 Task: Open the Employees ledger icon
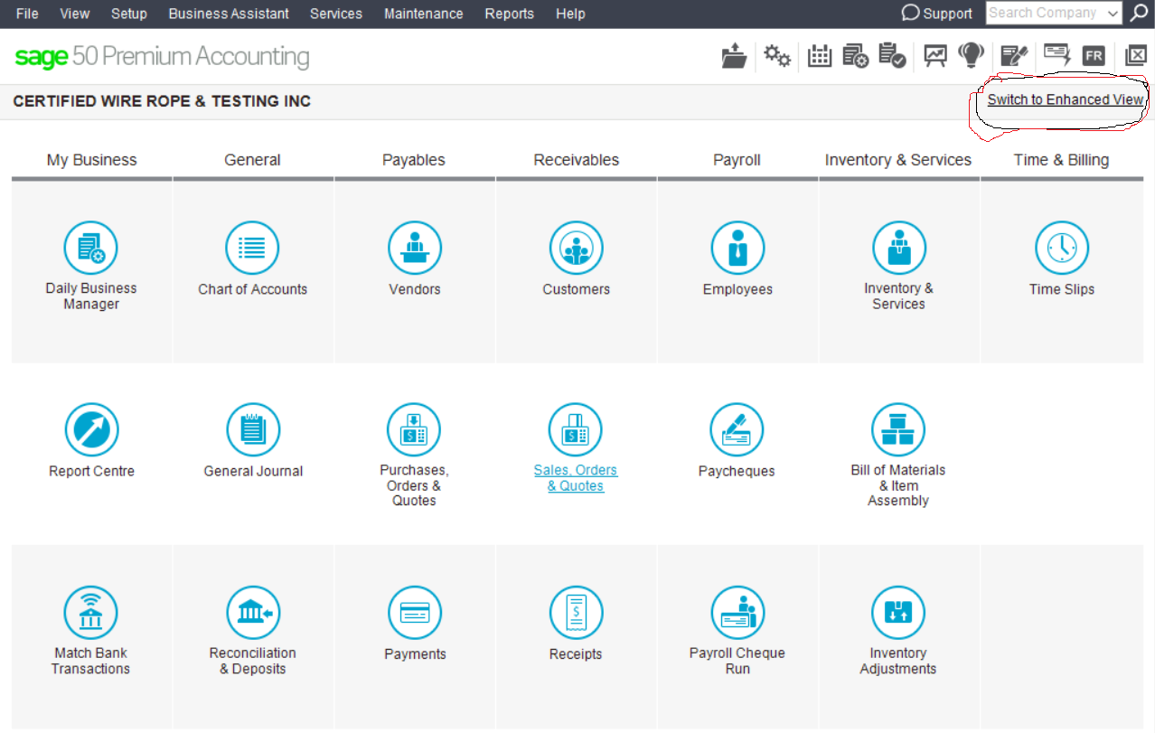click(x=737, y=248)
